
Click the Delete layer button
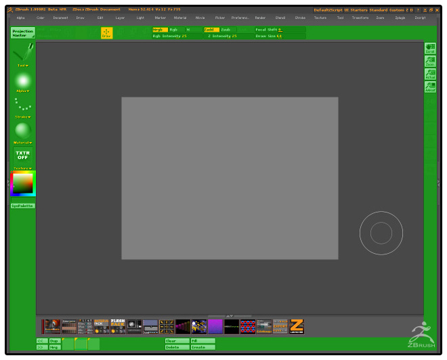click(x=177, y=347)
